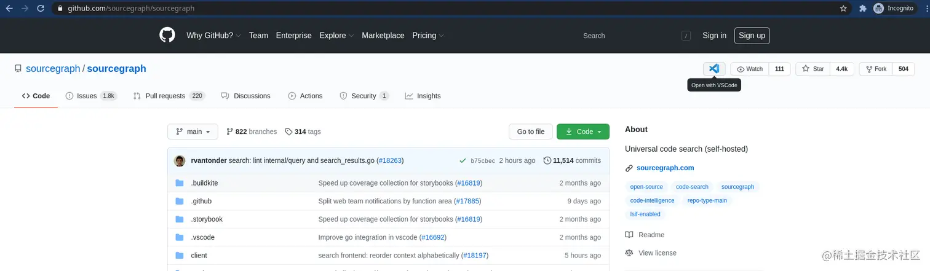Click the sourcegraph owner link
Viewport: 930px width, 271px height.
tap(53, 69)
